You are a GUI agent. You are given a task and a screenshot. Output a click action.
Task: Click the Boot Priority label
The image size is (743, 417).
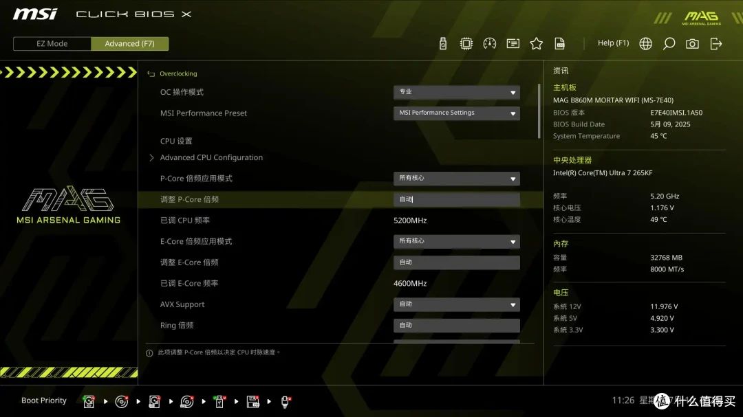click(x=44, y=401)
